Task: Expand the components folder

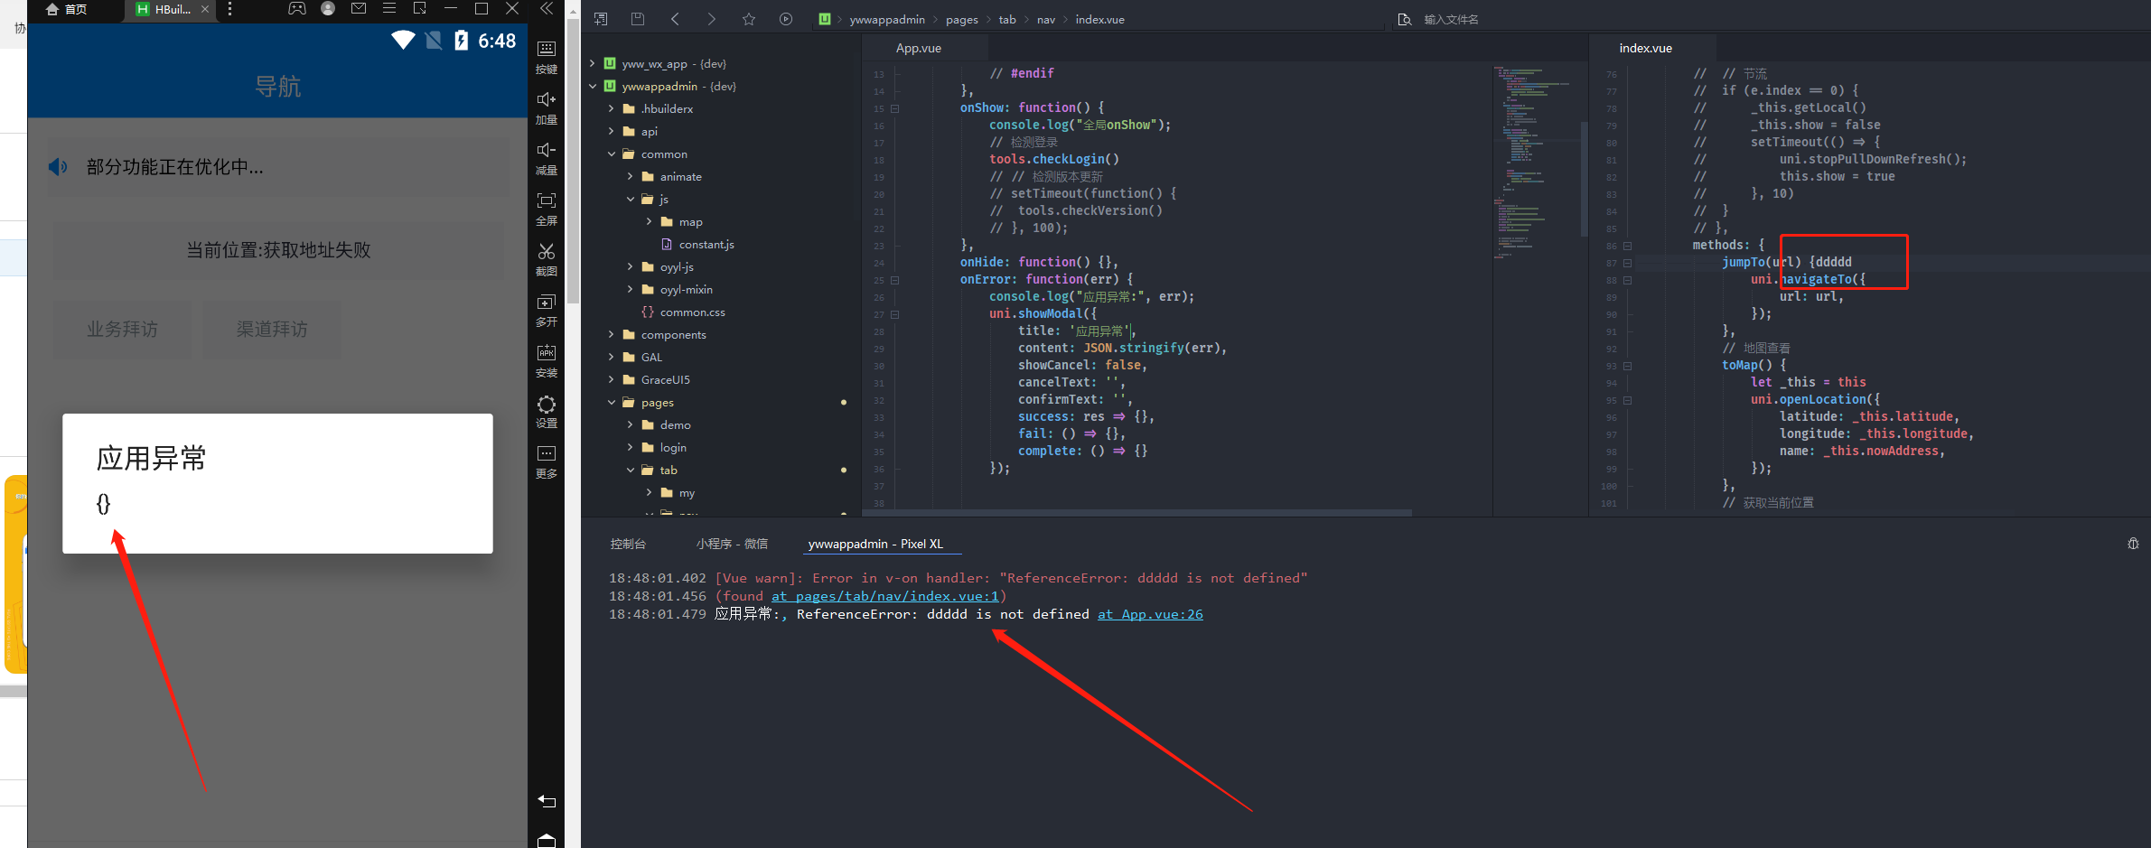Action: coord(612,334)
